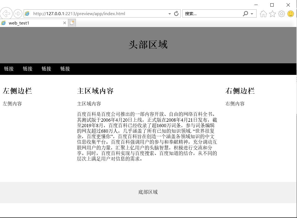The width and height of the screenshot is (297, 218).
Task: Click into the 搜索 search box
Action: [209, 13]
